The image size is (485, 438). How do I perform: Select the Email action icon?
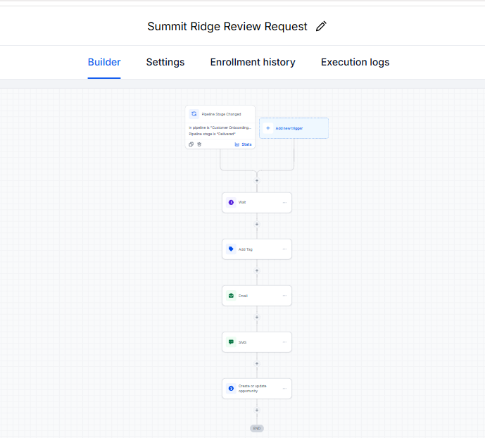(x=231, y=296)
